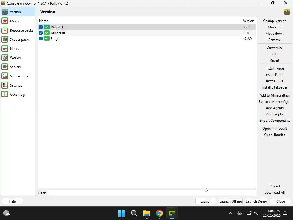
Task: Click the PollyMC title bar app icon
Action: 3,3
